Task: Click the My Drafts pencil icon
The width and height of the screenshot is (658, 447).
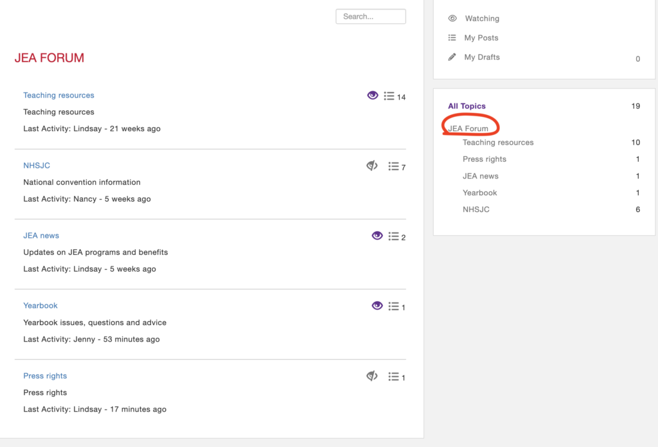Action: 452,57
